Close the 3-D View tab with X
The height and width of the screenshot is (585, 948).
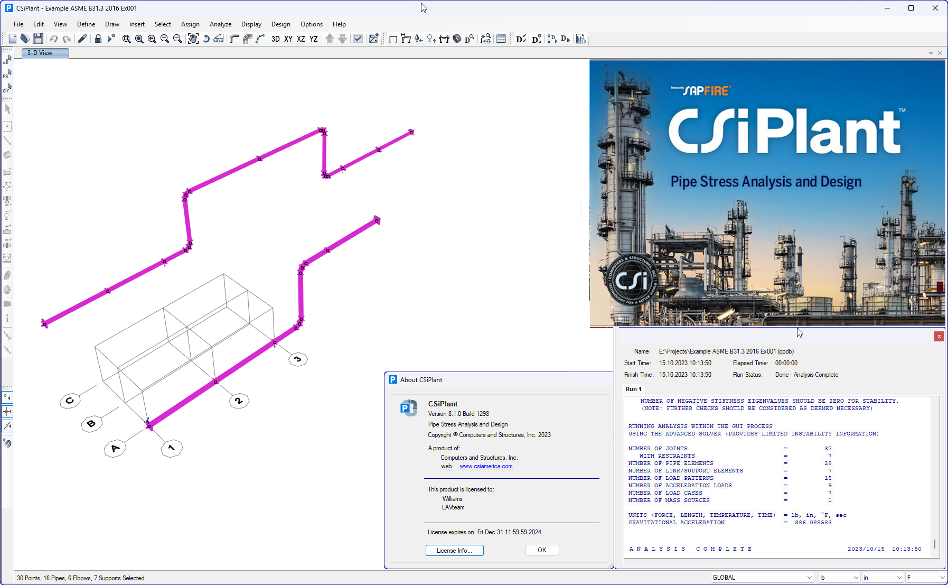[x=940, y=53]
